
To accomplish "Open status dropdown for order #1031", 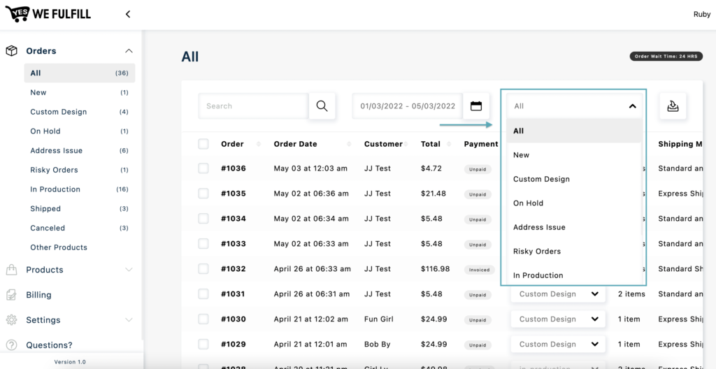I will pos(558,294).
